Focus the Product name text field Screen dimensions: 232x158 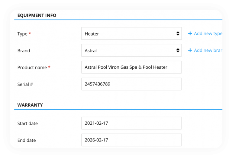click(131, 67)
